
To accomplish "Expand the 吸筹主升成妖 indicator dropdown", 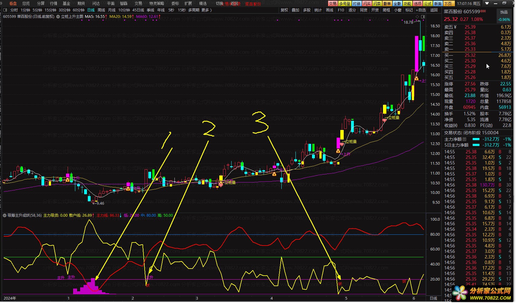I will (5, 215).
